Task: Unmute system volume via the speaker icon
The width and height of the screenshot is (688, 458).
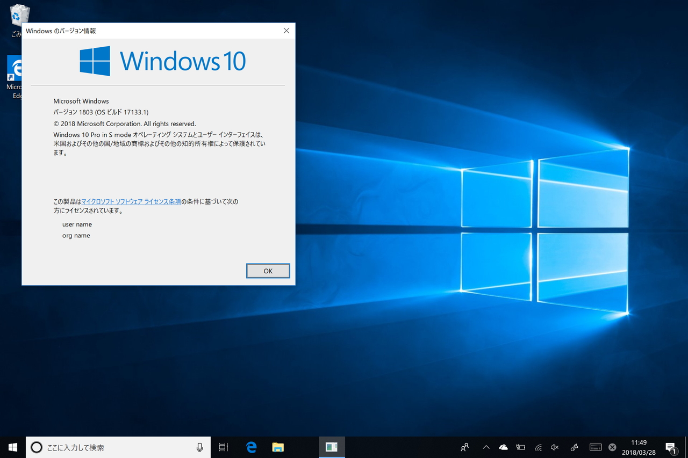Action: pos(554,447)
